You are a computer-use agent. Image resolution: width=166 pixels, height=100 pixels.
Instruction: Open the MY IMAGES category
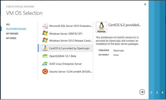(12, 34)
